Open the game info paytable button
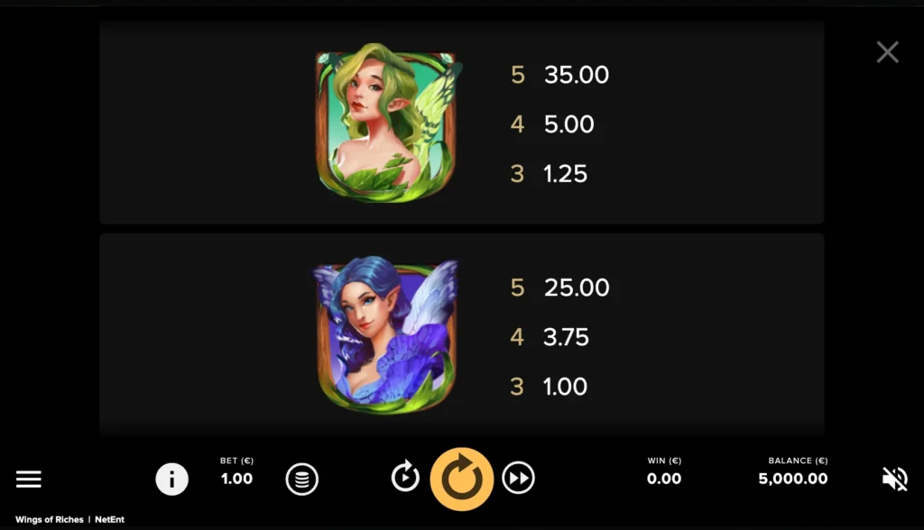The height and width of the screenshot is (530, 924). (x=172, y=479)
